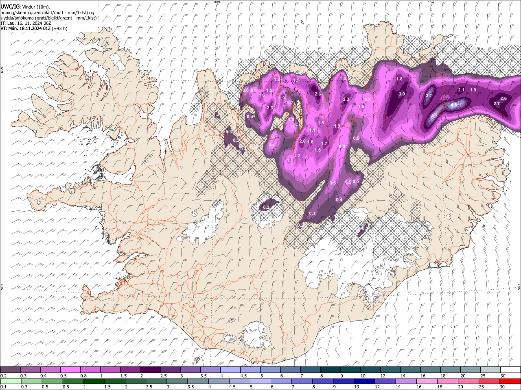Screen dimensions: 521x390
Task: Select the bright pink swatch labeled 0.5
Action: coord(70,370)
